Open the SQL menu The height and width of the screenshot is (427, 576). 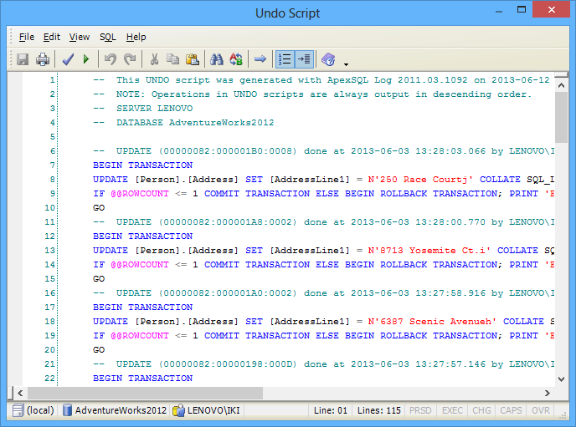point(107,37)
